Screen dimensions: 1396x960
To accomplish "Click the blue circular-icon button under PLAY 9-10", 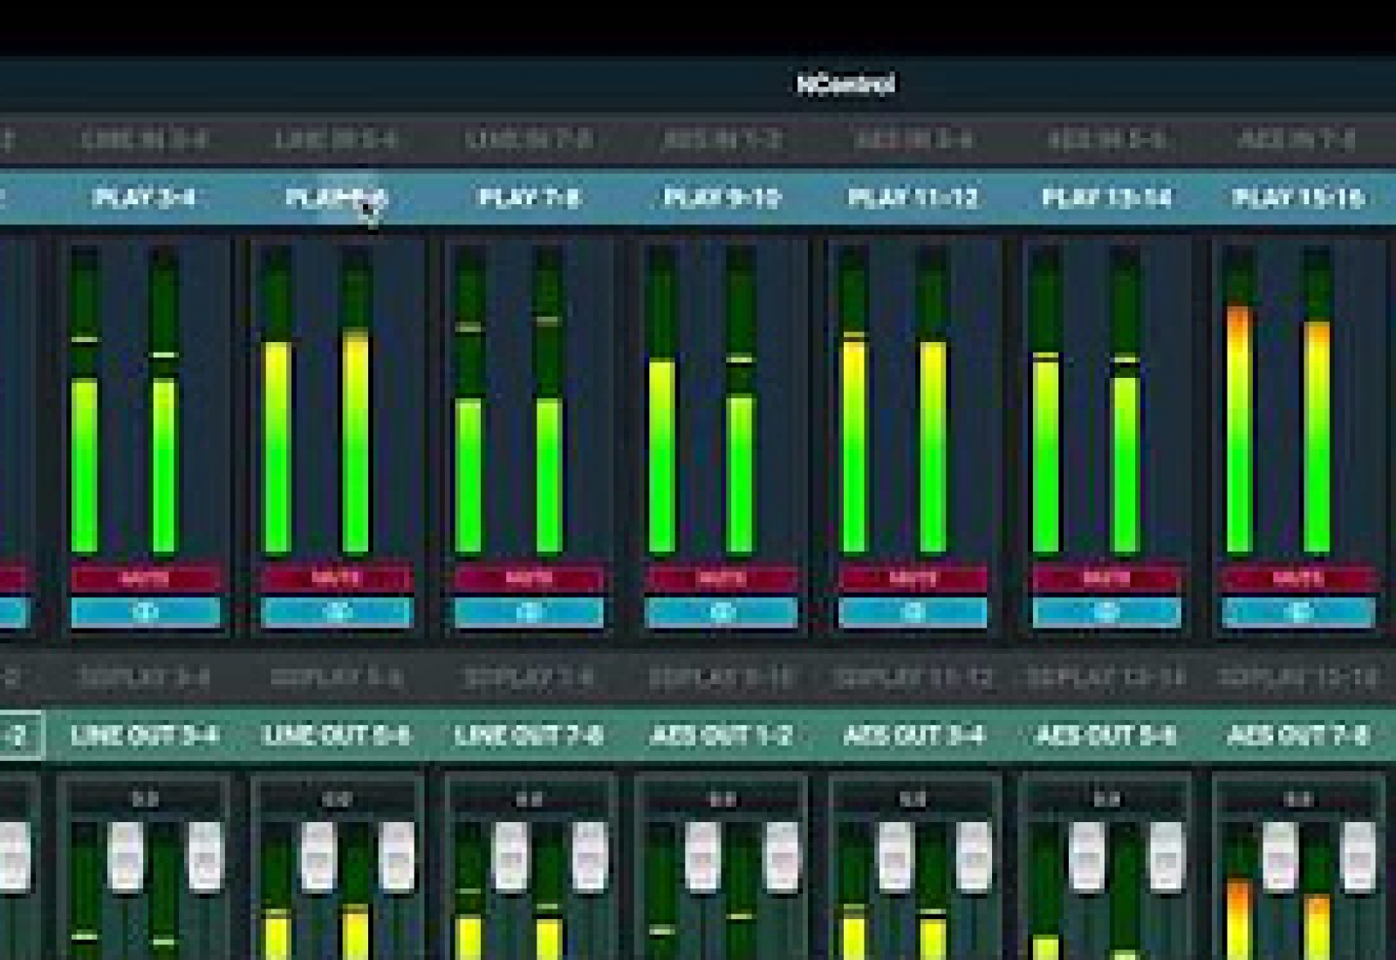I will (x=722, y=613).
